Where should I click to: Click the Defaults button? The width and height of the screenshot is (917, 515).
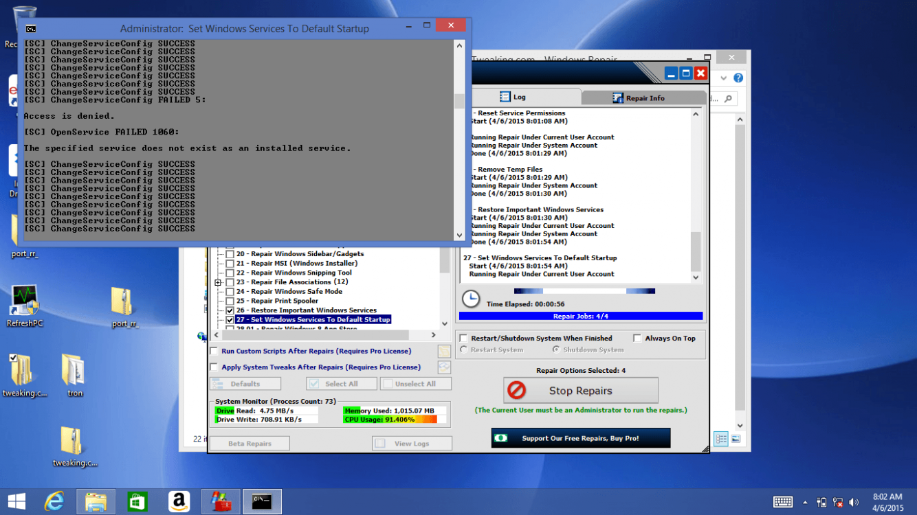[x=245, y=384]
